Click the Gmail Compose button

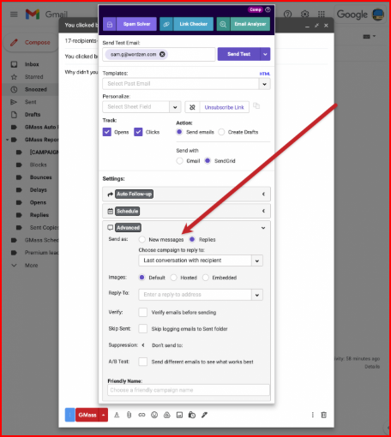click(30, 42)
